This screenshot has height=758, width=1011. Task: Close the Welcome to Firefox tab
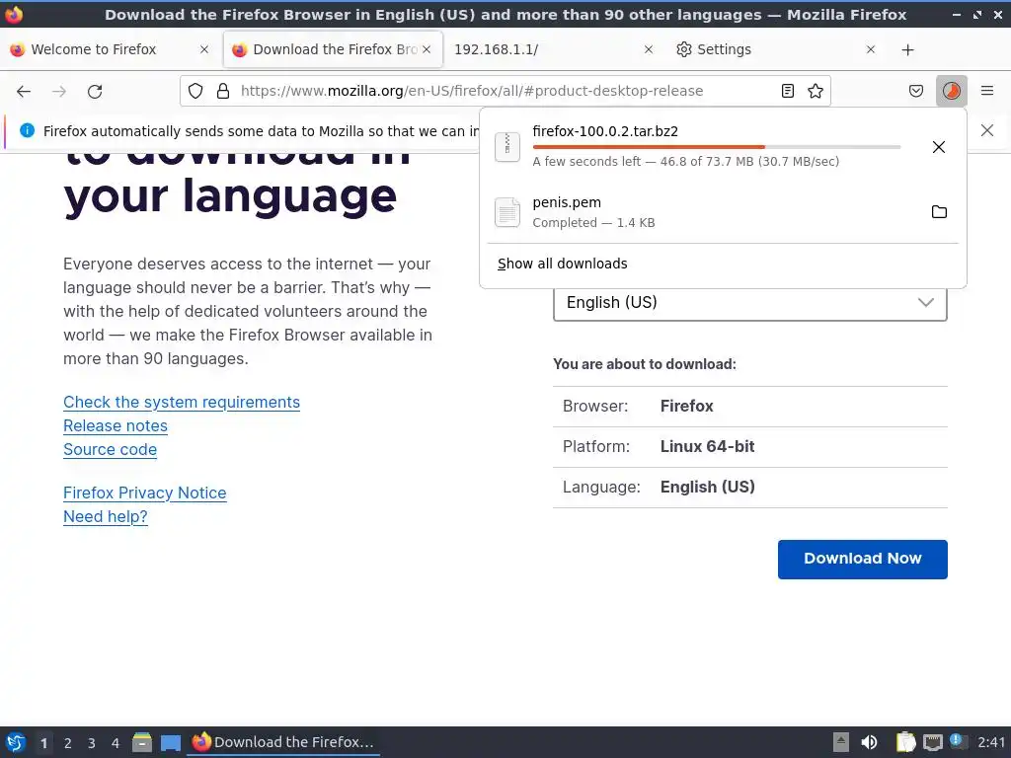pos(203,49)
